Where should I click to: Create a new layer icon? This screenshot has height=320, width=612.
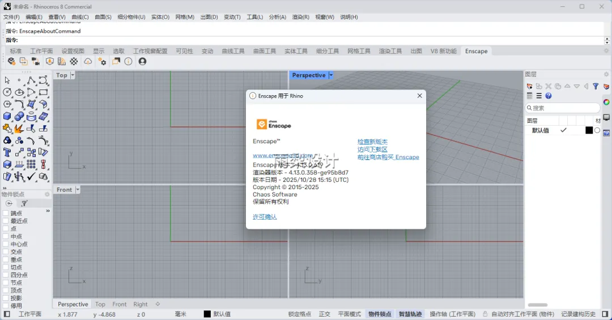pyautogui.click(x=530, y=86)
